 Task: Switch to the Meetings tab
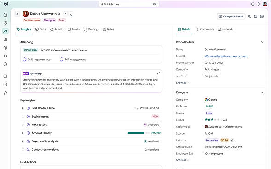(91, 29)
